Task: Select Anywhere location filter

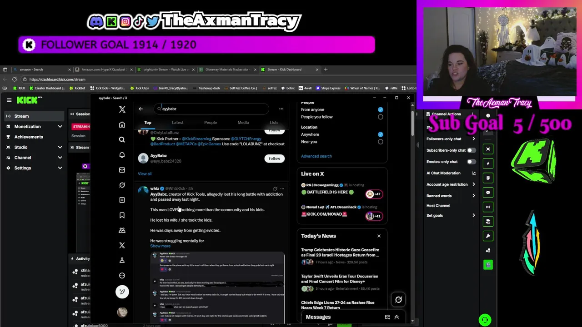Action: 380,134
